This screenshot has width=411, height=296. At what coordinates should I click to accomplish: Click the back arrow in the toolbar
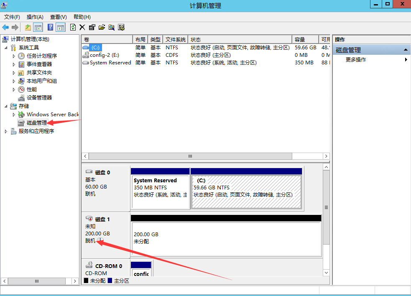(5, 27)
